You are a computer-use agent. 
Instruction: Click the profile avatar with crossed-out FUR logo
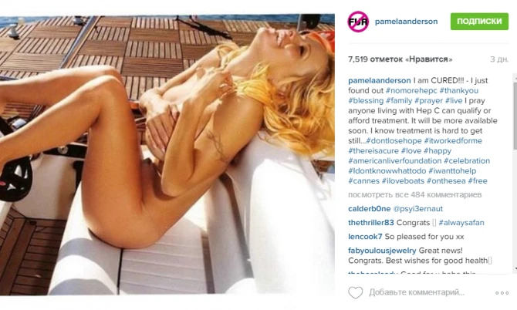pos(358,22)
